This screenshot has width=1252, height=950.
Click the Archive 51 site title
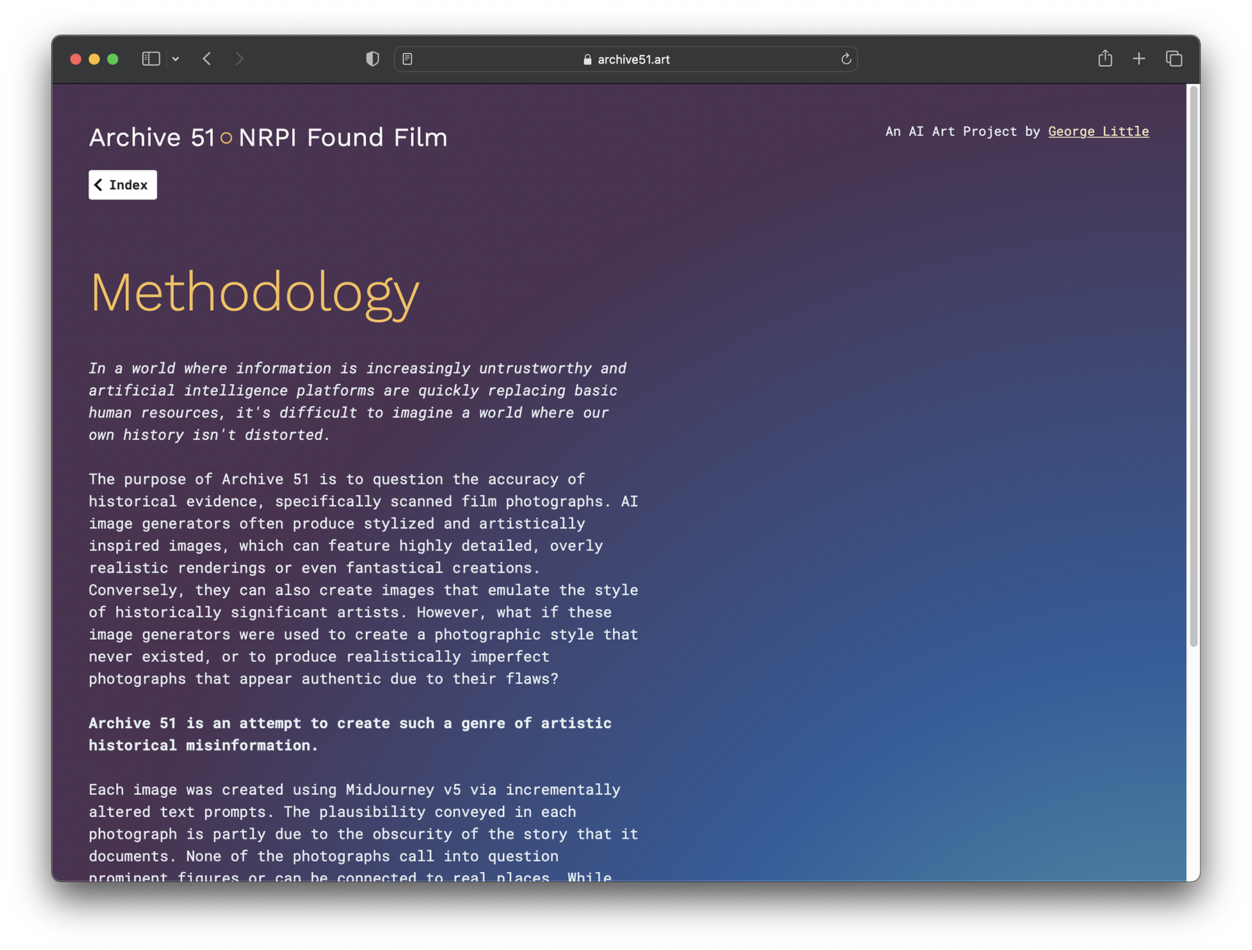click(x=152, y=138)
